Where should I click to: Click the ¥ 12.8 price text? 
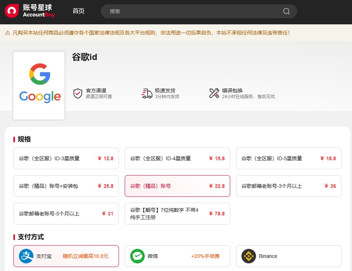(105, 158)
